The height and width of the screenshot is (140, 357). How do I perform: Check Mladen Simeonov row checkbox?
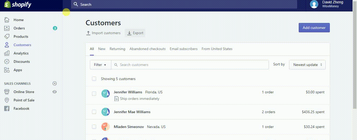(x=94, y=127)
